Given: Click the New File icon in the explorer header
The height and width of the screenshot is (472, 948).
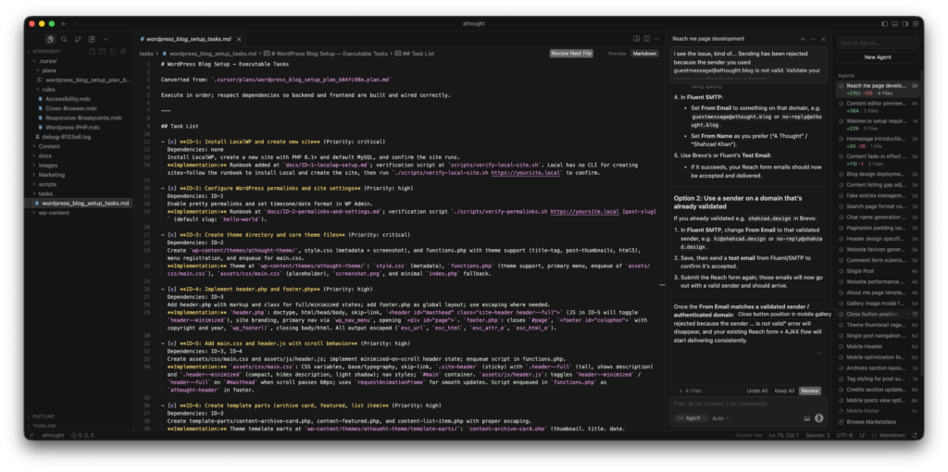Looking at the screenshot, I should click(93, 52).
